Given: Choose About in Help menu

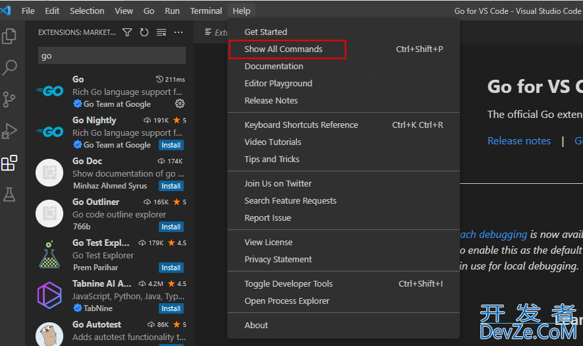Looking at the screenshot, I should point(343,325).
